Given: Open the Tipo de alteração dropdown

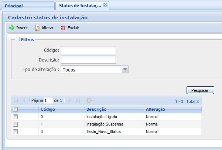Looking at the screenshot, I should [x=125, y=69].
